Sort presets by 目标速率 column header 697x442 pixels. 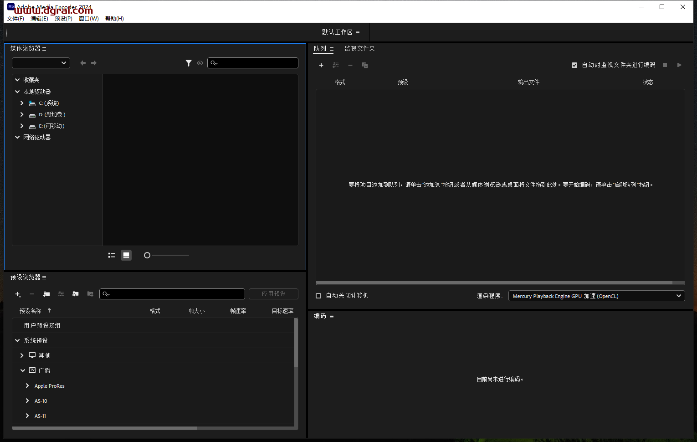coord(282,311)
